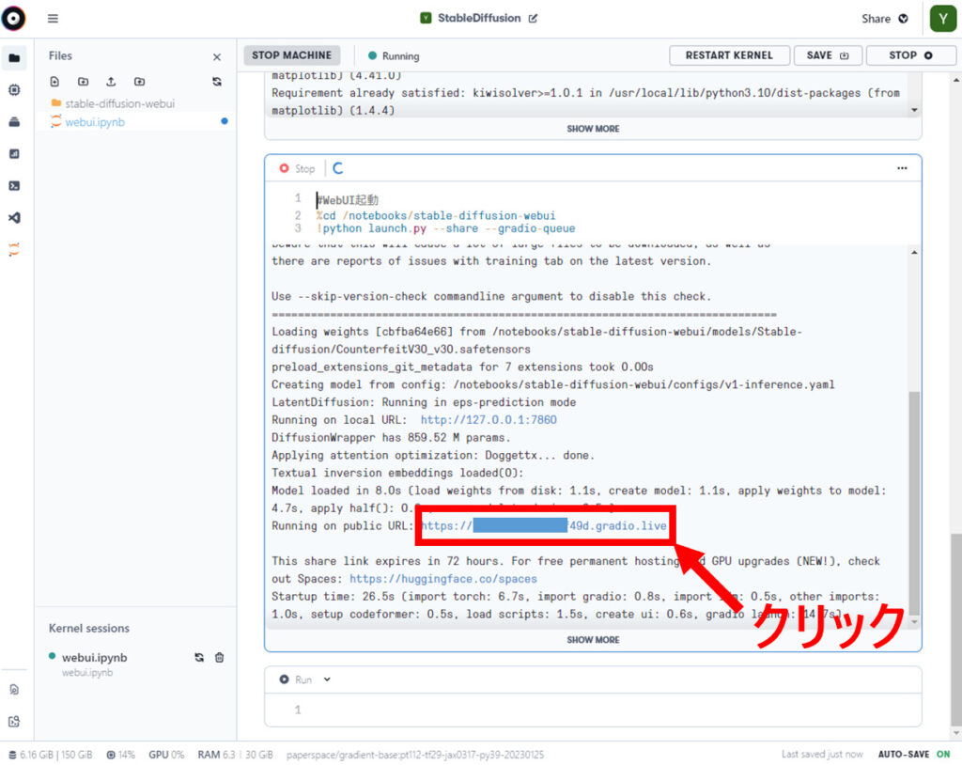Click the new file icon in Files panel

[54, 82]
